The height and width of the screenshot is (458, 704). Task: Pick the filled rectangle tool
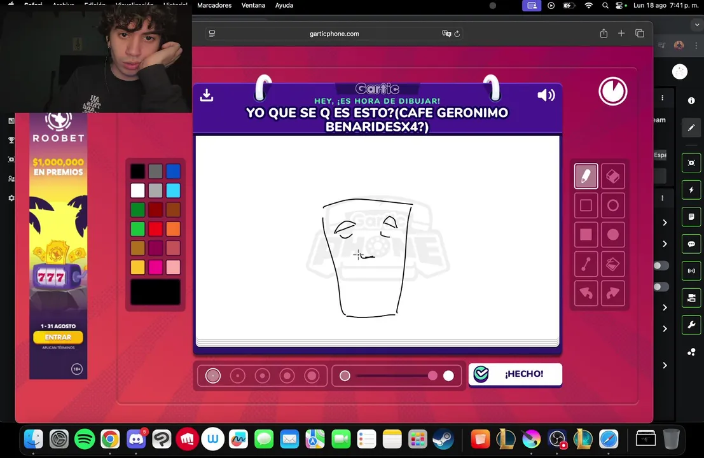[x=586, y=235]
